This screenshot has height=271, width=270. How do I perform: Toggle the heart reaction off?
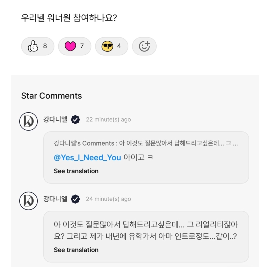(74, 46)
